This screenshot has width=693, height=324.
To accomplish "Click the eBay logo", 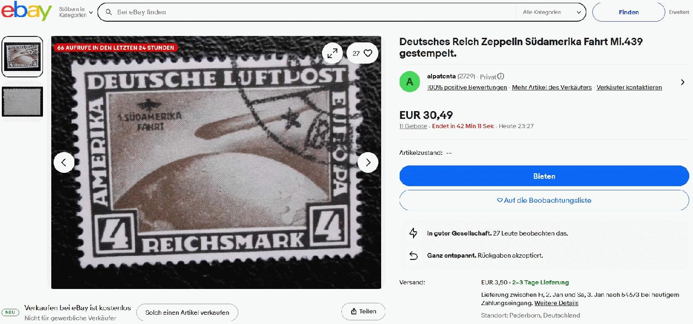I will point(26,11).
